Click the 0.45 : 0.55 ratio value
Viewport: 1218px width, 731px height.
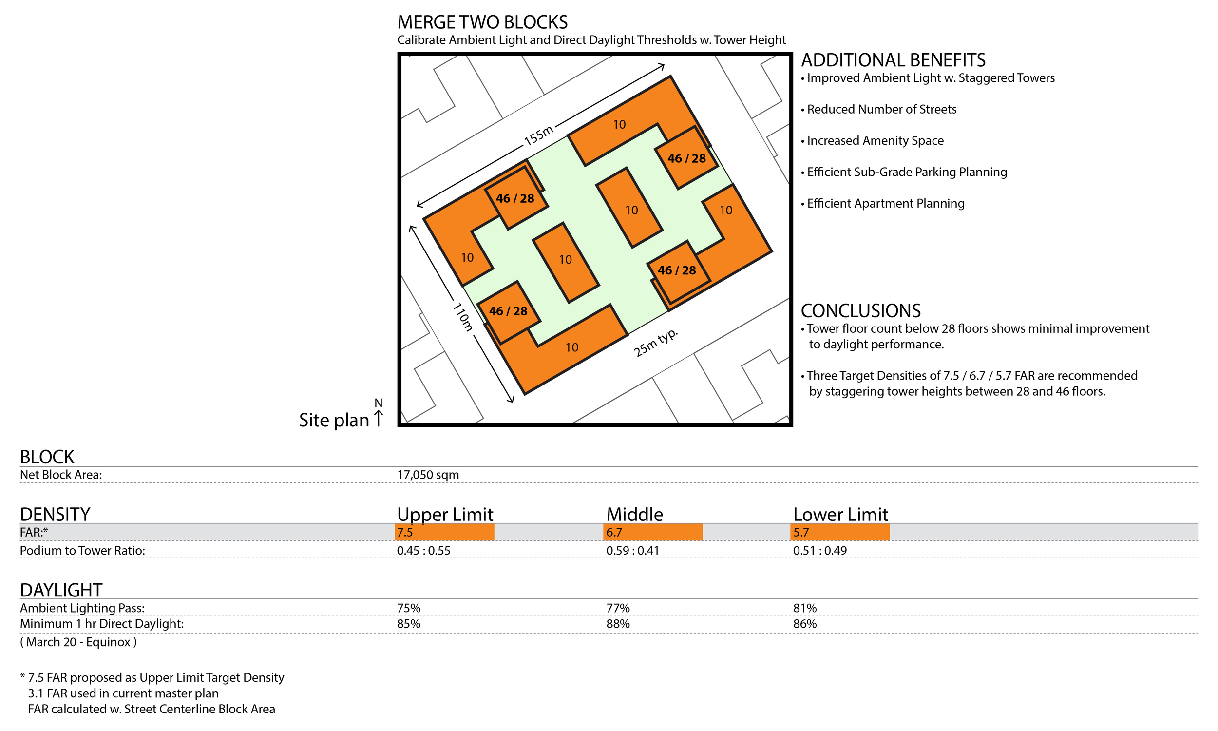423,551
